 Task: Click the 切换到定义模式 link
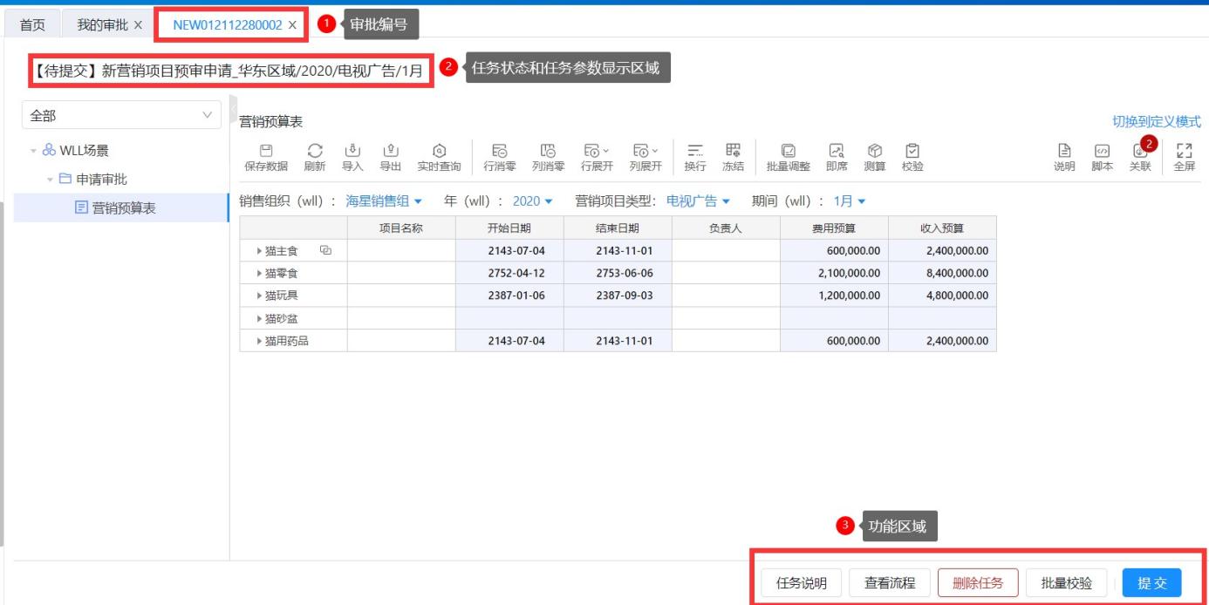pyautogui.click(x=1156, y=122)
